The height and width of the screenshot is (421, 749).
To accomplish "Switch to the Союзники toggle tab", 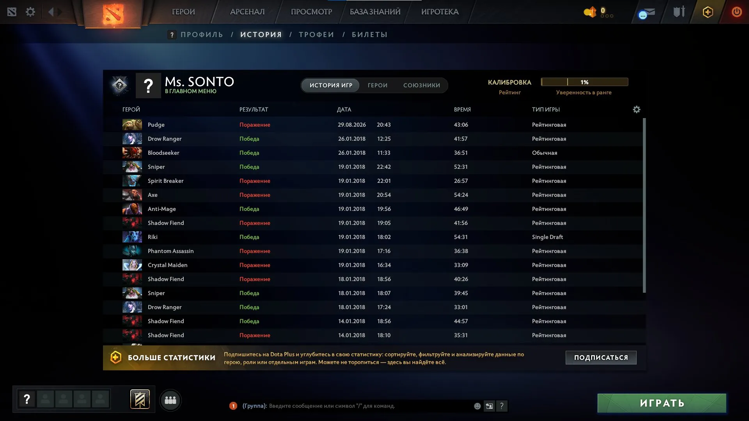I will click(x=422, y=85).
